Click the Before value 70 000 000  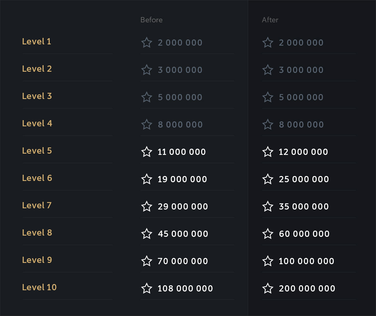(183, 261)
